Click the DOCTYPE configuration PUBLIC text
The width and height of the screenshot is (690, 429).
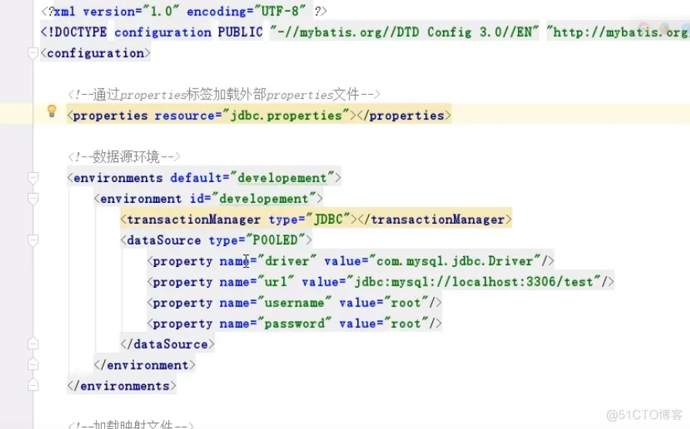[152, 32]
